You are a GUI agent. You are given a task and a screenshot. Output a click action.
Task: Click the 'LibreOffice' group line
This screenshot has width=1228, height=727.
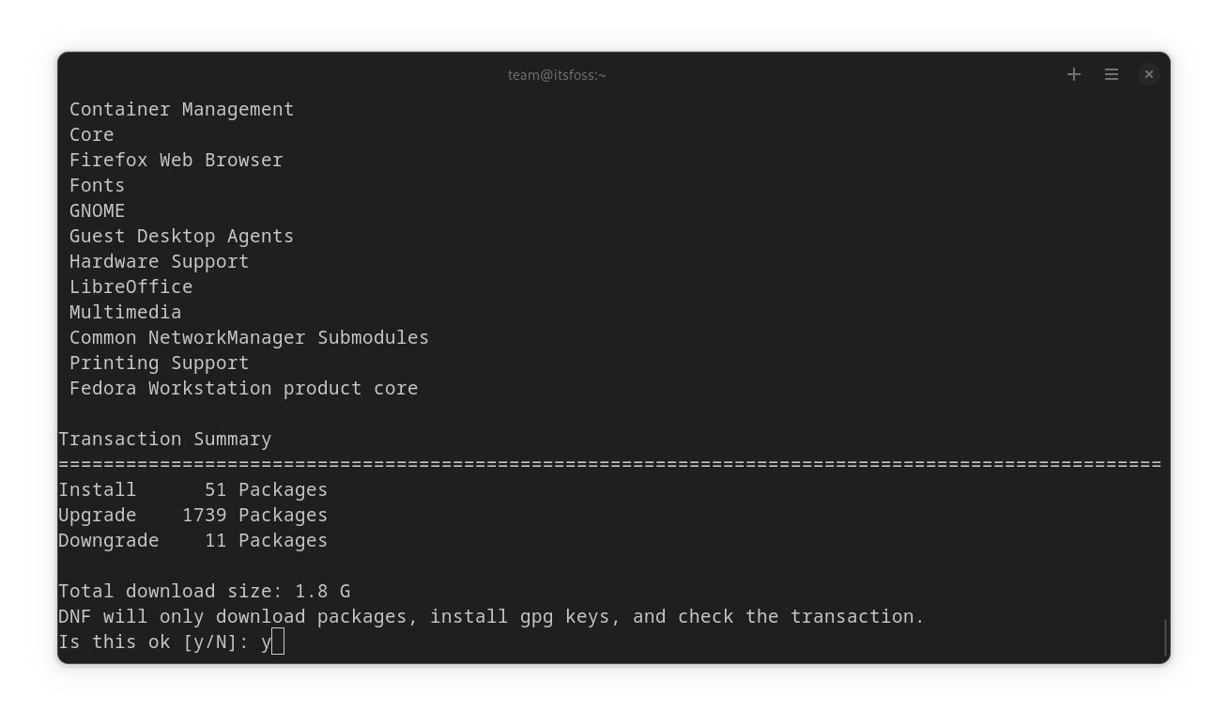point(130,287)
